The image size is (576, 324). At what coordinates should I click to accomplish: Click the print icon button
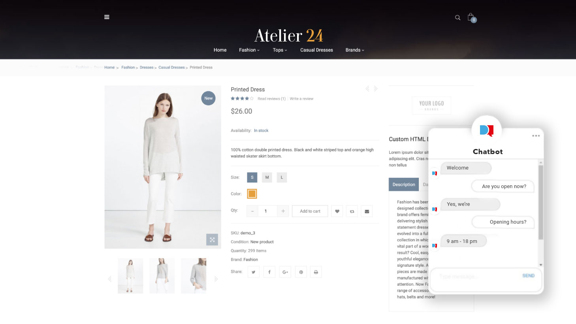click(x=316, y=272)
